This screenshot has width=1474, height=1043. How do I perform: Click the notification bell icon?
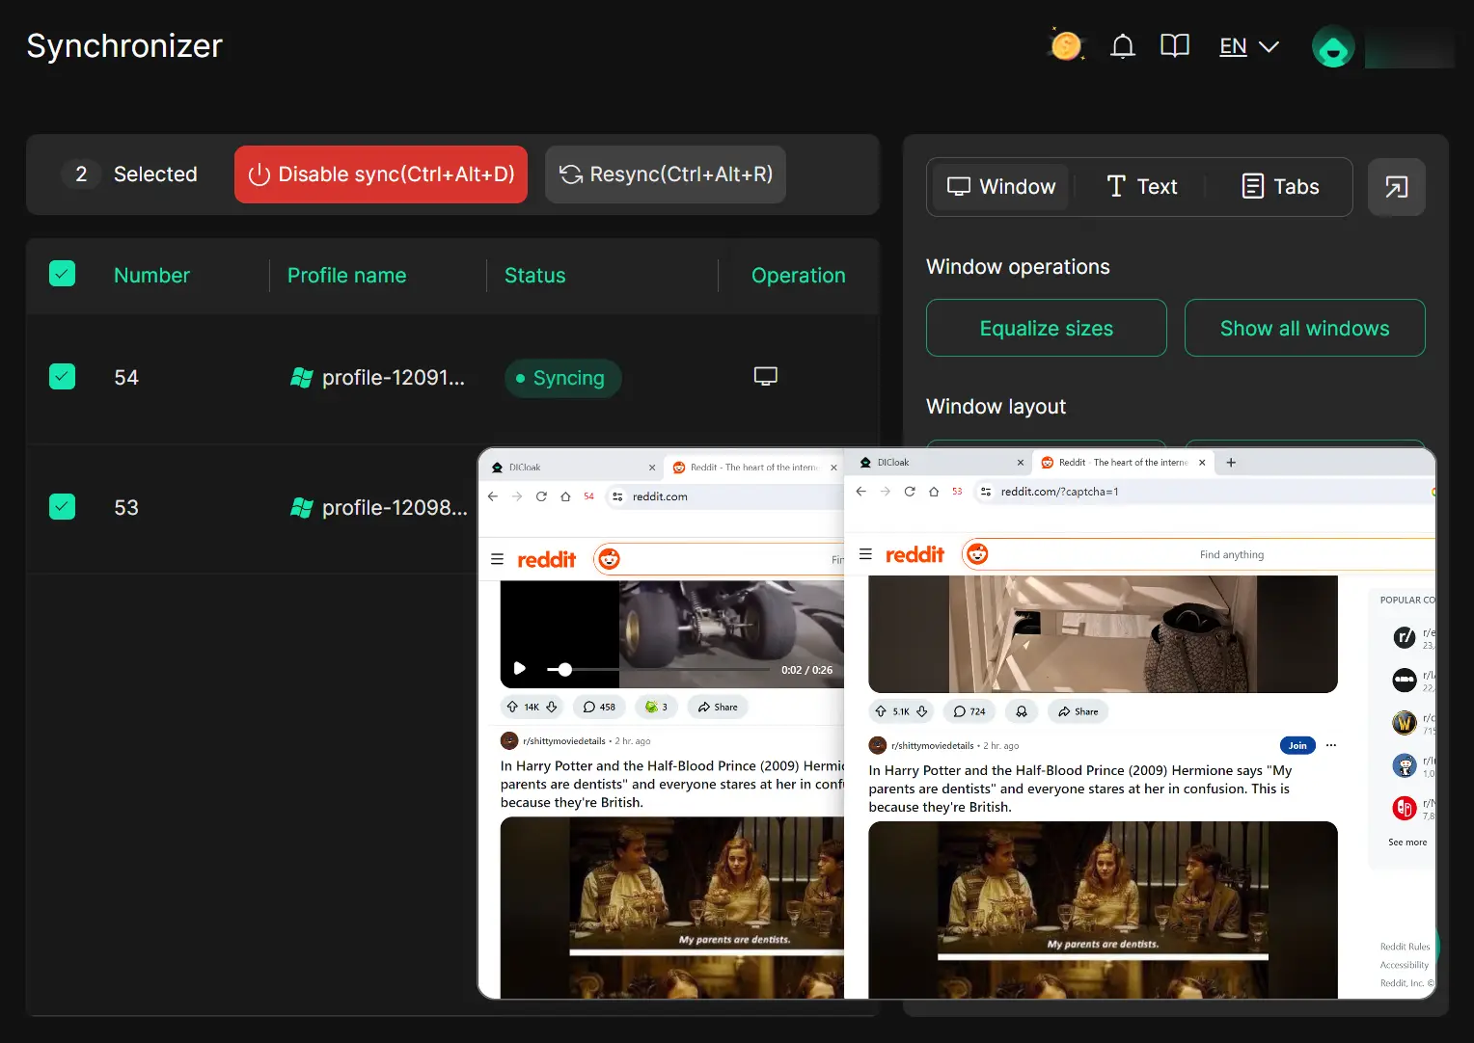1122,46
